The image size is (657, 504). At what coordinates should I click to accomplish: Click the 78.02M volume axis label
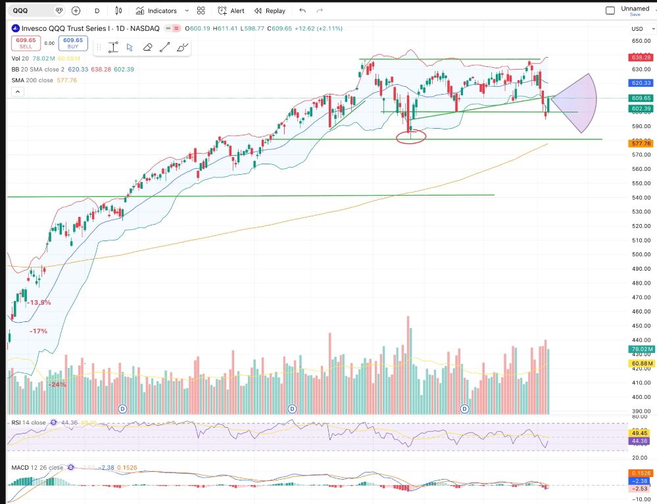[641, 349]
